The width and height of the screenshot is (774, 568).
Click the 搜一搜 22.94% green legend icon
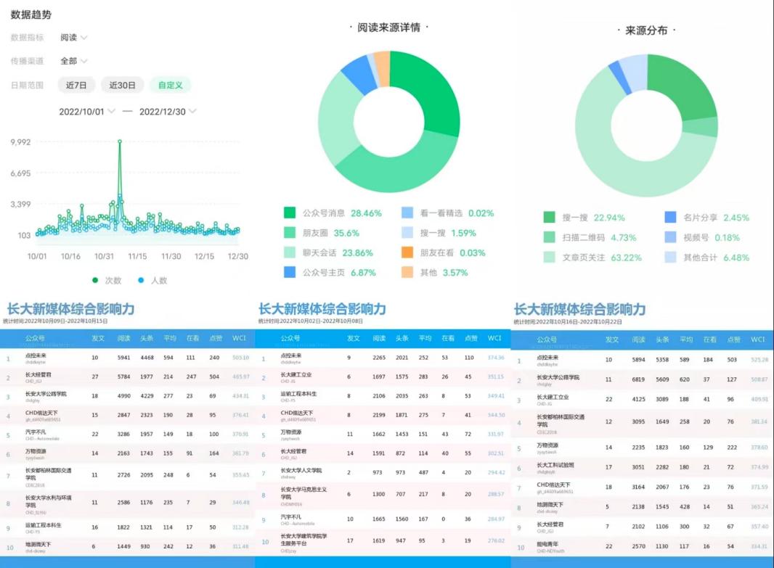click(550, 218)
